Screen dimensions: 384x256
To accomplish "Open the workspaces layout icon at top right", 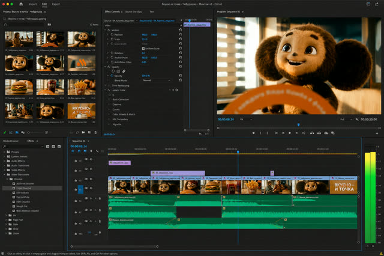I will (368, 4).
